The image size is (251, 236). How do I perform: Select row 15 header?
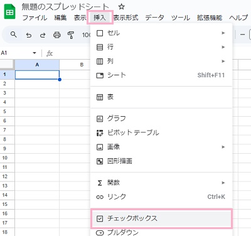pyautogui.click(x=7, y=204)
